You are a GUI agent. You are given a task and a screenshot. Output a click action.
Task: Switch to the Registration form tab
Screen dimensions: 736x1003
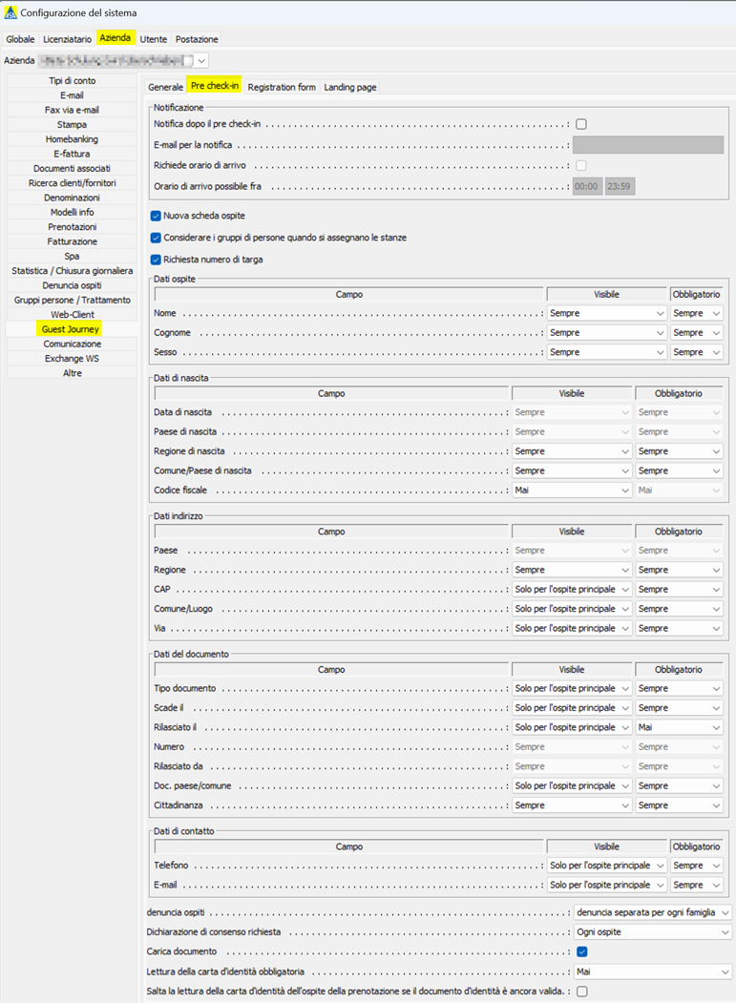pyautogui.click(x=282, y=87)
